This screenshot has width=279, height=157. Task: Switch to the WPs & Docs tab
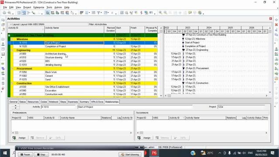(x=97, y=102)
